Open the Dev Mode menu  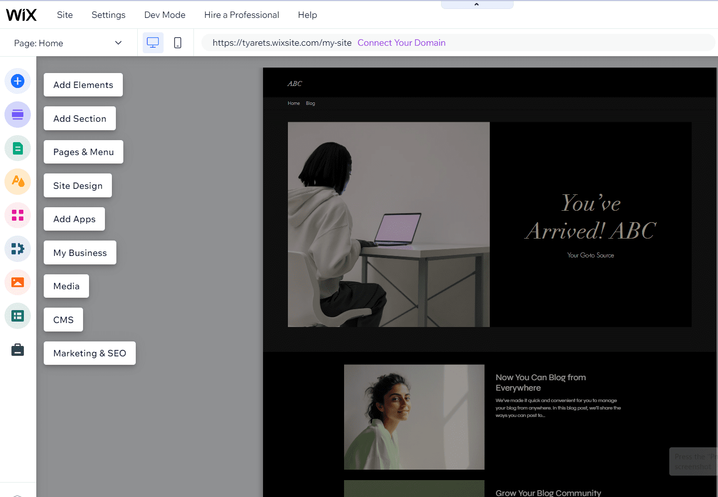click(165, 15)
